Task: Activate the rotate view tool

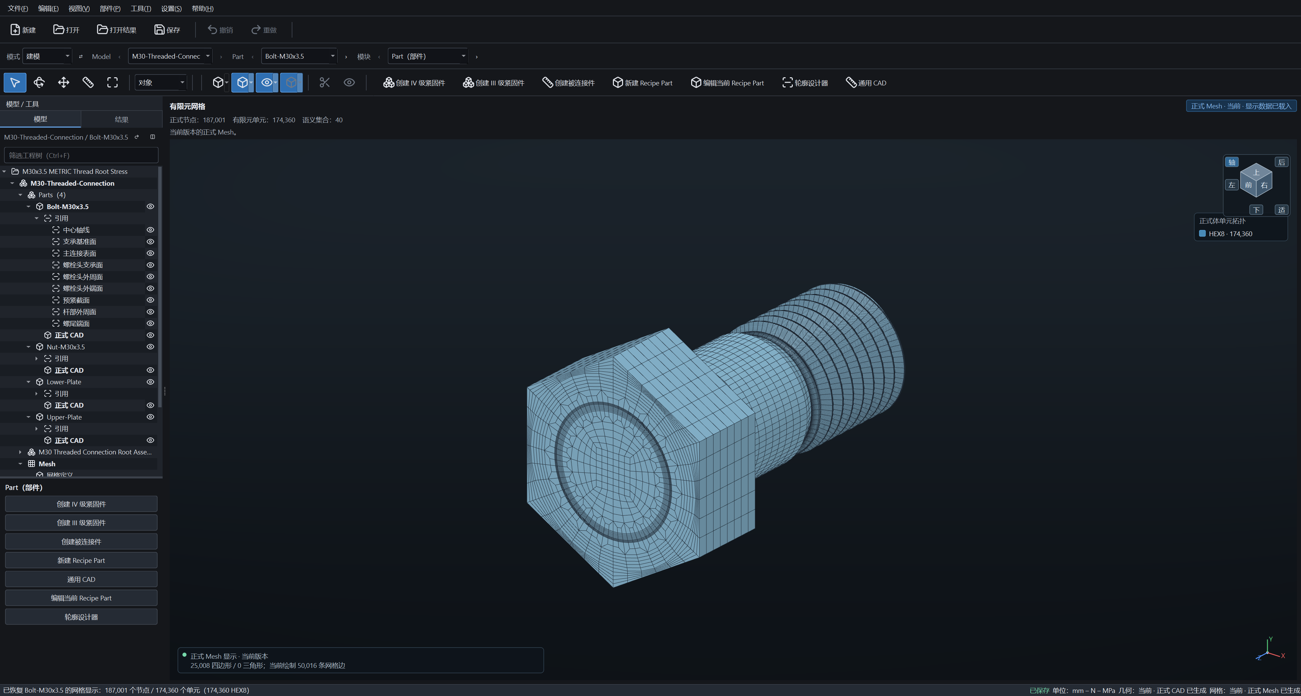Action: (39, 82)
